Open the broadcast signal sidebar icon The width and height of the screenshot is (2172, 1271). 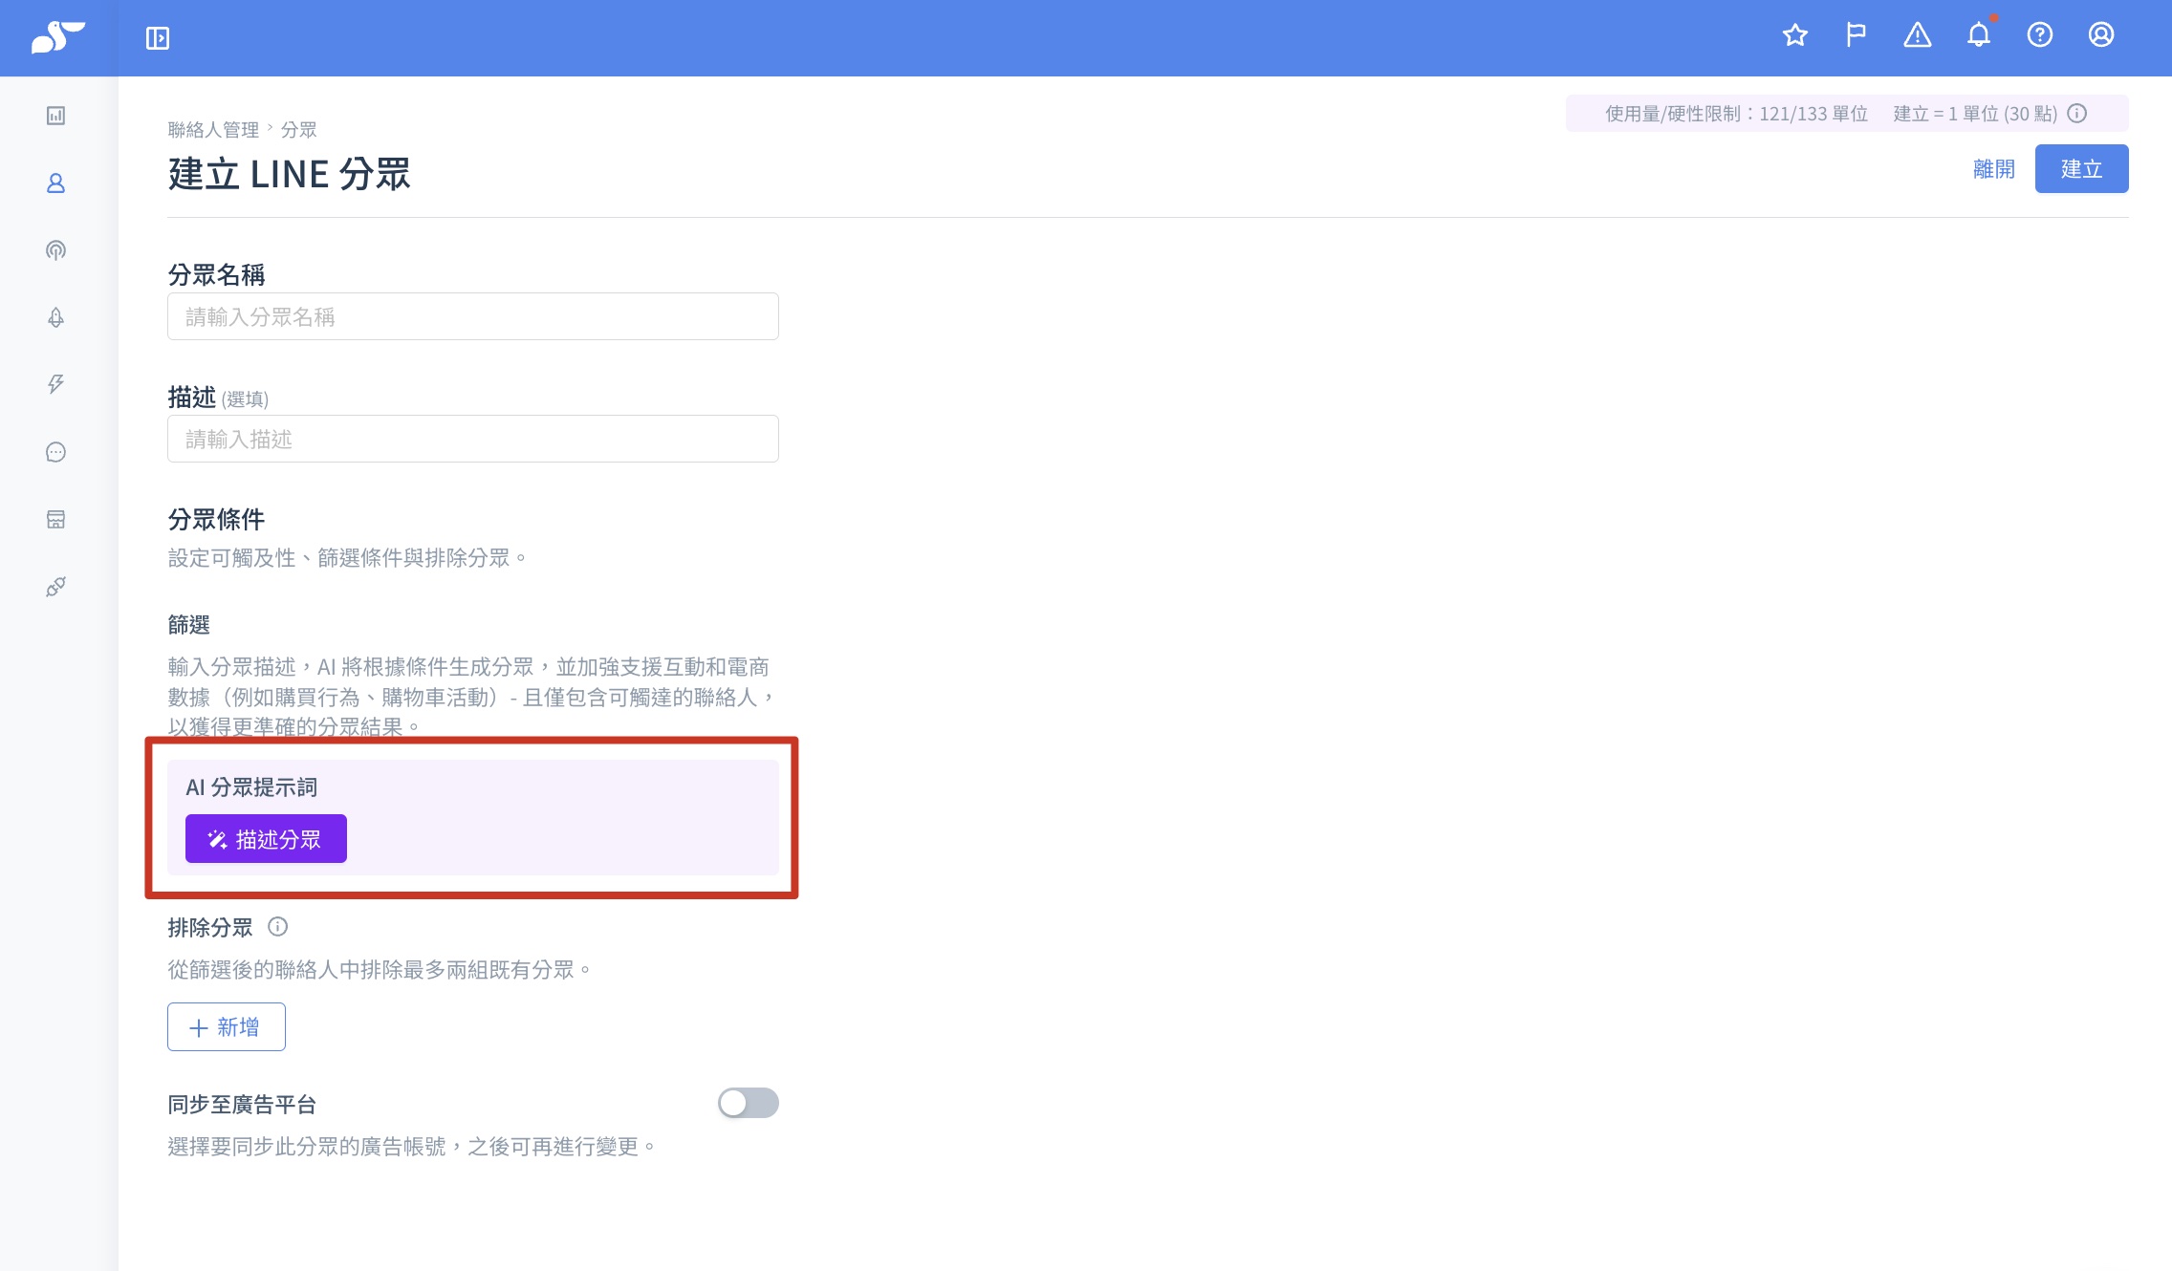(56, 250)
